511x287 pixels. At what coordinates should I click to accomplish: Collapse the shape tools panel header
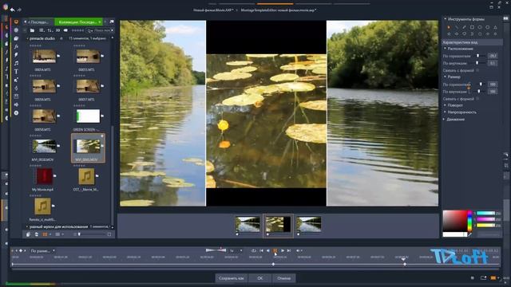(x=446, y=19)
